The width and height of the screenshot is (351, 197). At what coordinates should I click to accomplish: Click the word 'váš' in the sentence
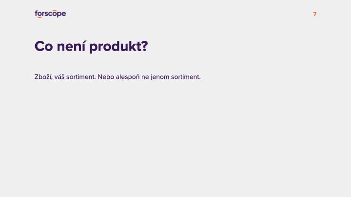(x=59, y=77)
